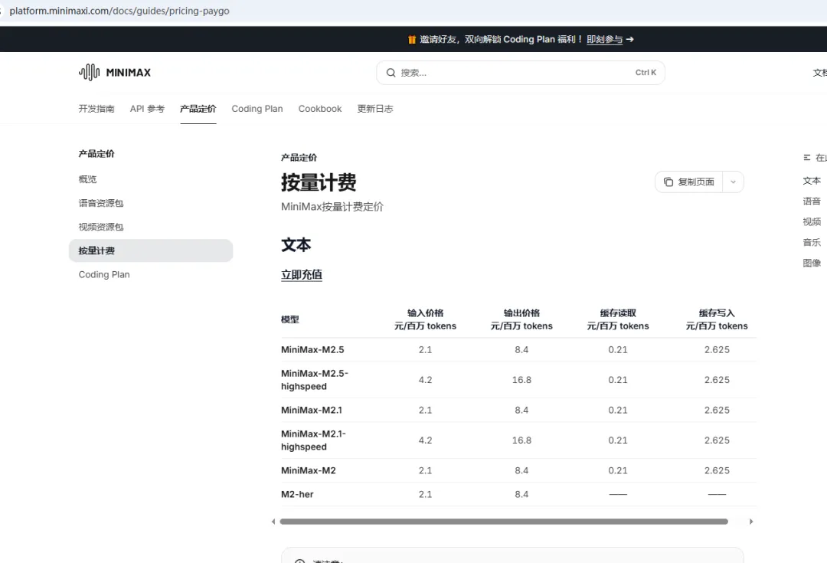Click the copy page icon
The height and width of the screenshot is (563, 827).
(668, 182)
